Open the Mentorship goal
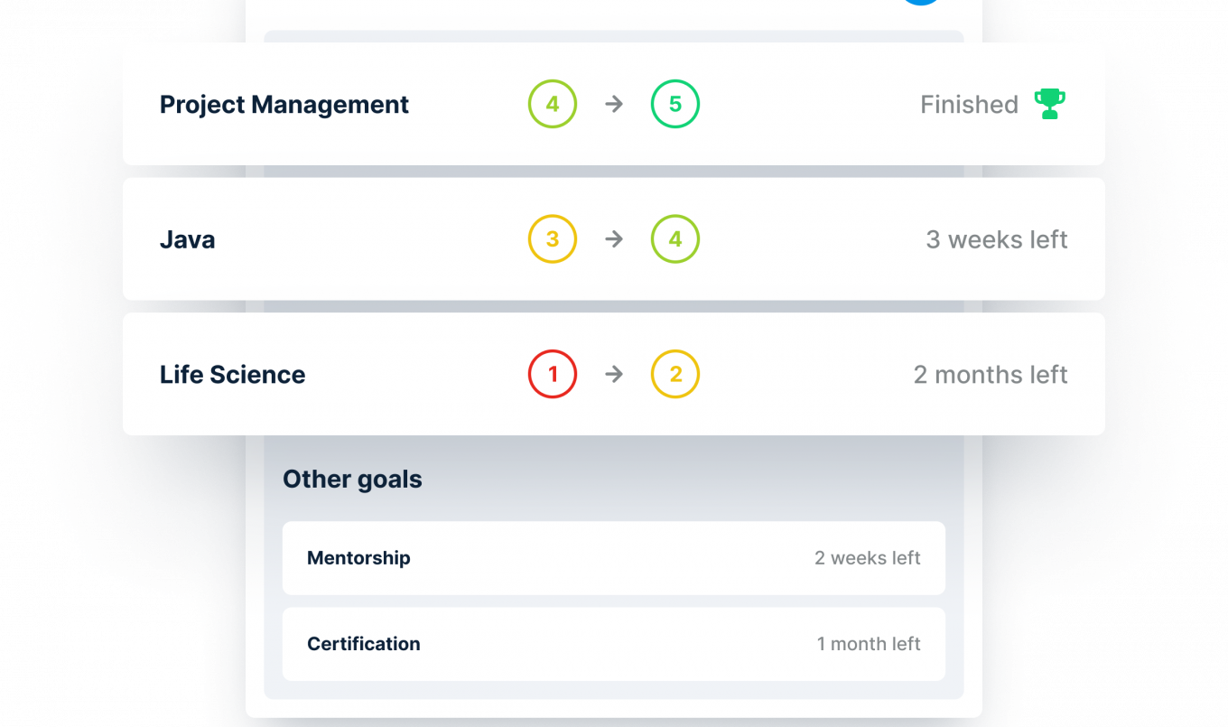 [358, 558]
